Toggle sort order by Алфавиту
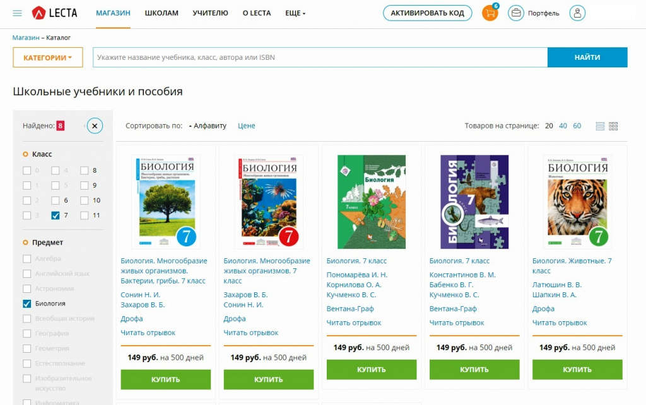646x405 pixels. [x=208, y=126]
